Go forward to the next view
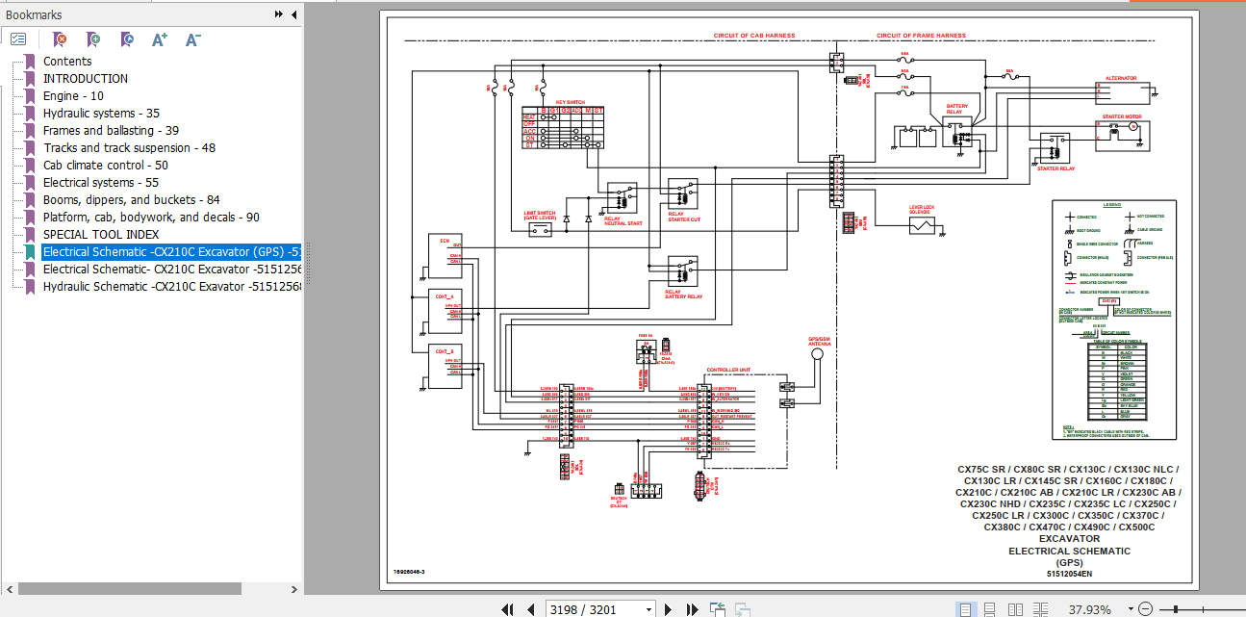Screen dimensions: 1246x617 click(743, 609)
